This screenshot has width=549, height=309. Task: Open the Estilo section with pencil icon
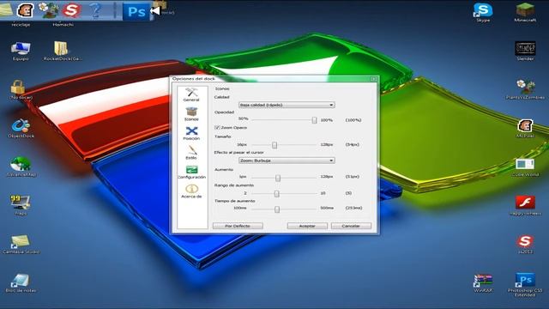click(x=191, y=153)
